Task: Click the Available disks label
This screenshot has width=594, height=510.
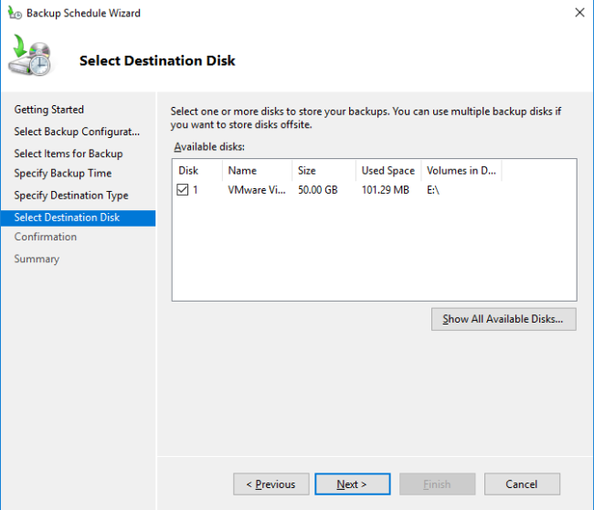Action: 209,146
